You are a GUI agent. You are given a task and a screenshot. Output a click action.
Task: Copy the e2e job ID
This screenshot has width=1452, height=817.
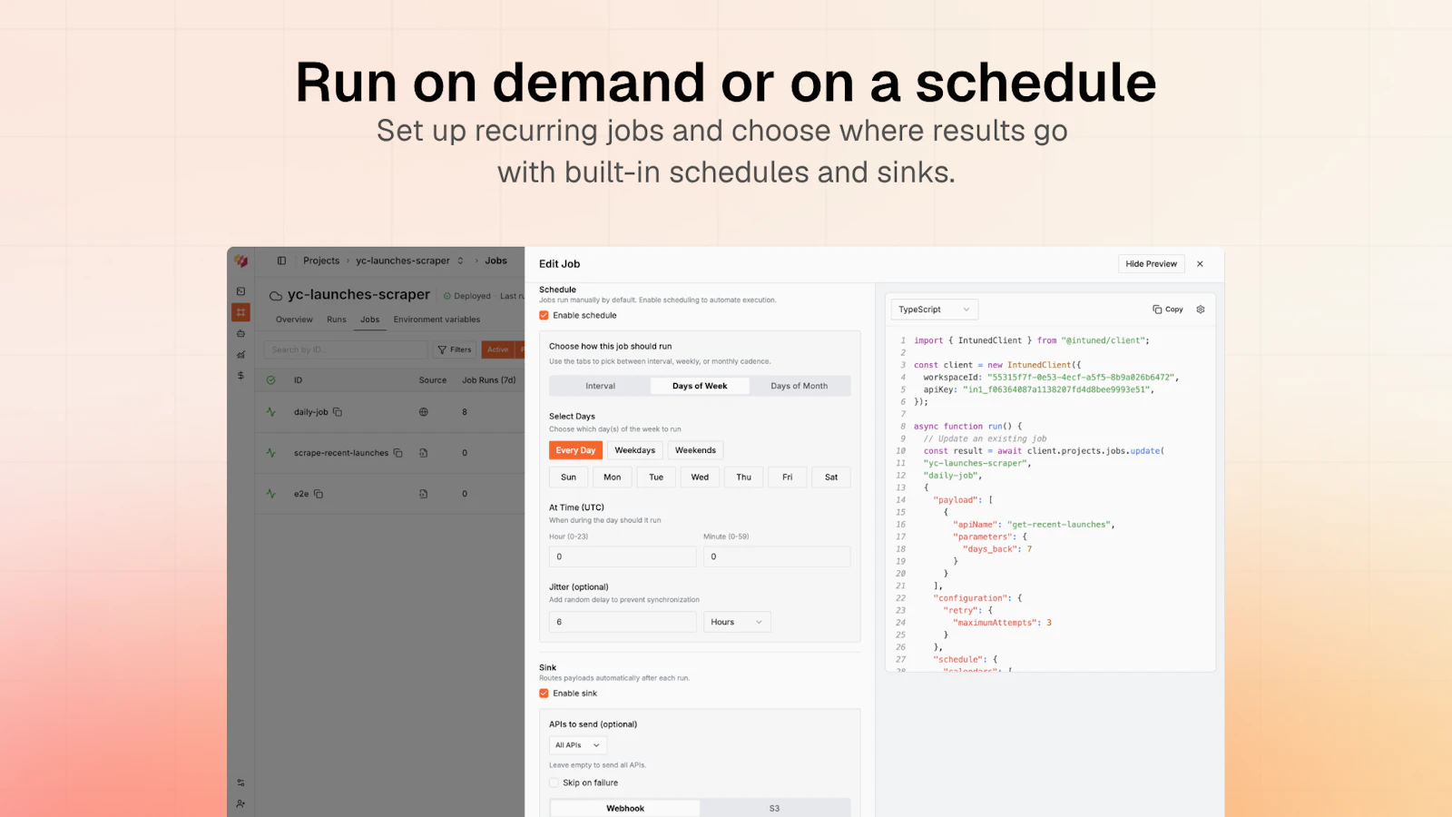click(319, 494)
